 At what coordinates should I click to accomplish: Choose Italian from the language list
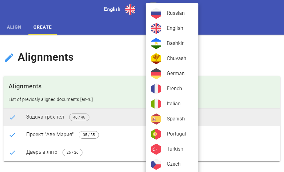(x=173, y=104)
